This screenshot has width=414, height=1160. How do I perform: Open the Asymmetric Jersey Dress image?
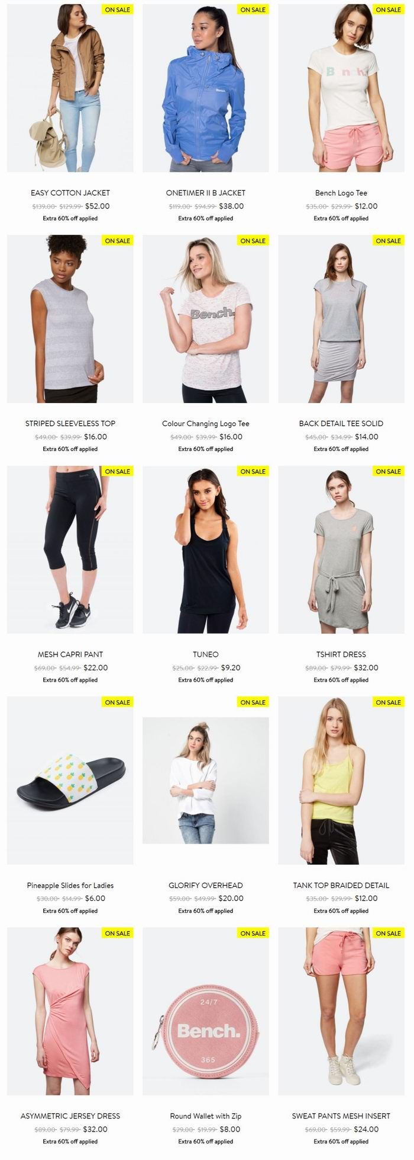coord(70,1011)
